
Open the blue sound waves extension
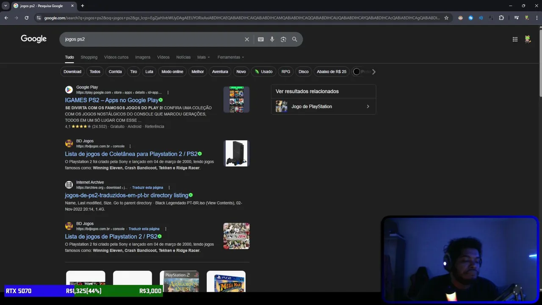point(481,18)
